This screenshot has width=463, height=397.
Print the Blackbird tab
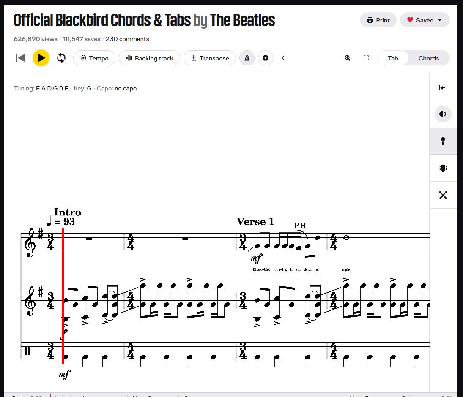point(378,20)
